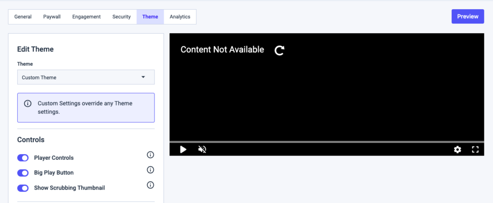Switch to the General tab
The image size is (493, 203).
pos(23,17)
